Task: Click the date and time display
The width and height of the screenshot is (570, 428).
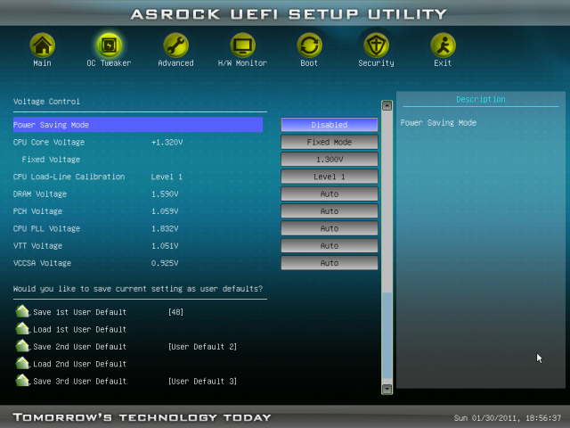Action: point(508,418)
